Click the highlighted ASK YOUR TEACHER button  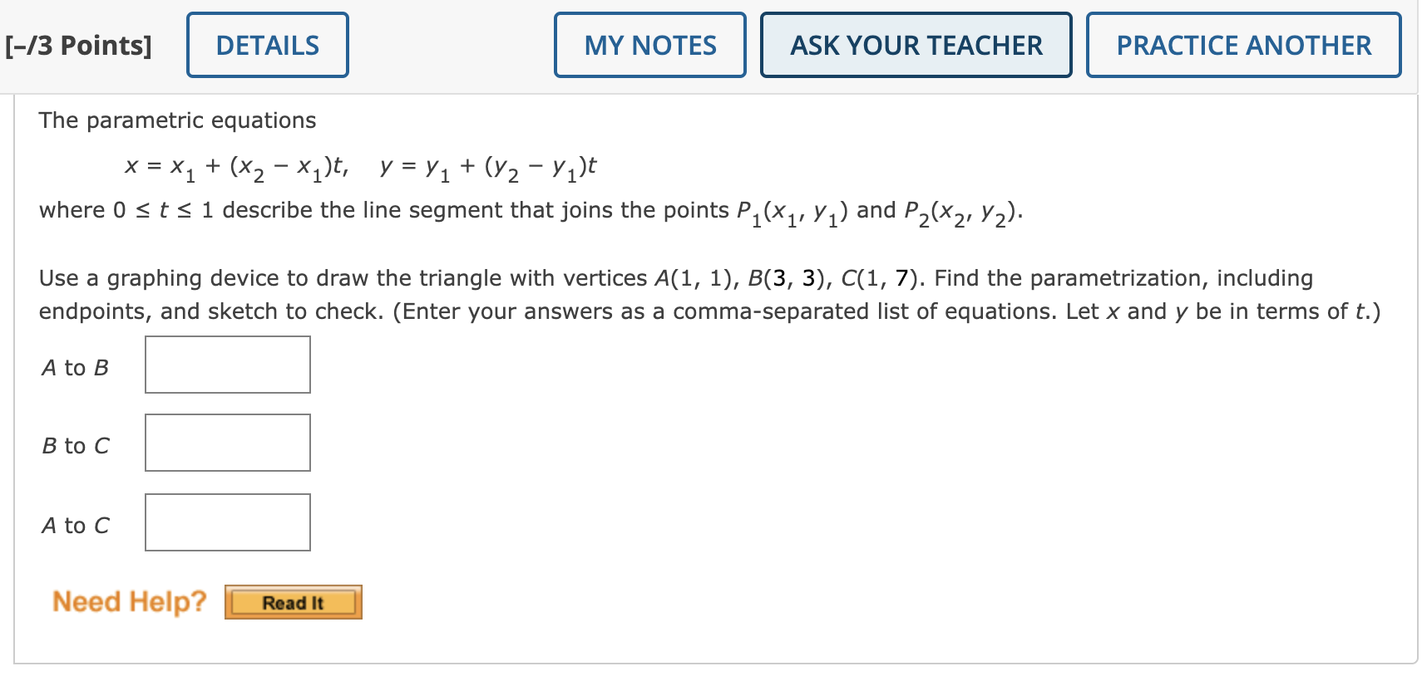[915, 46]
